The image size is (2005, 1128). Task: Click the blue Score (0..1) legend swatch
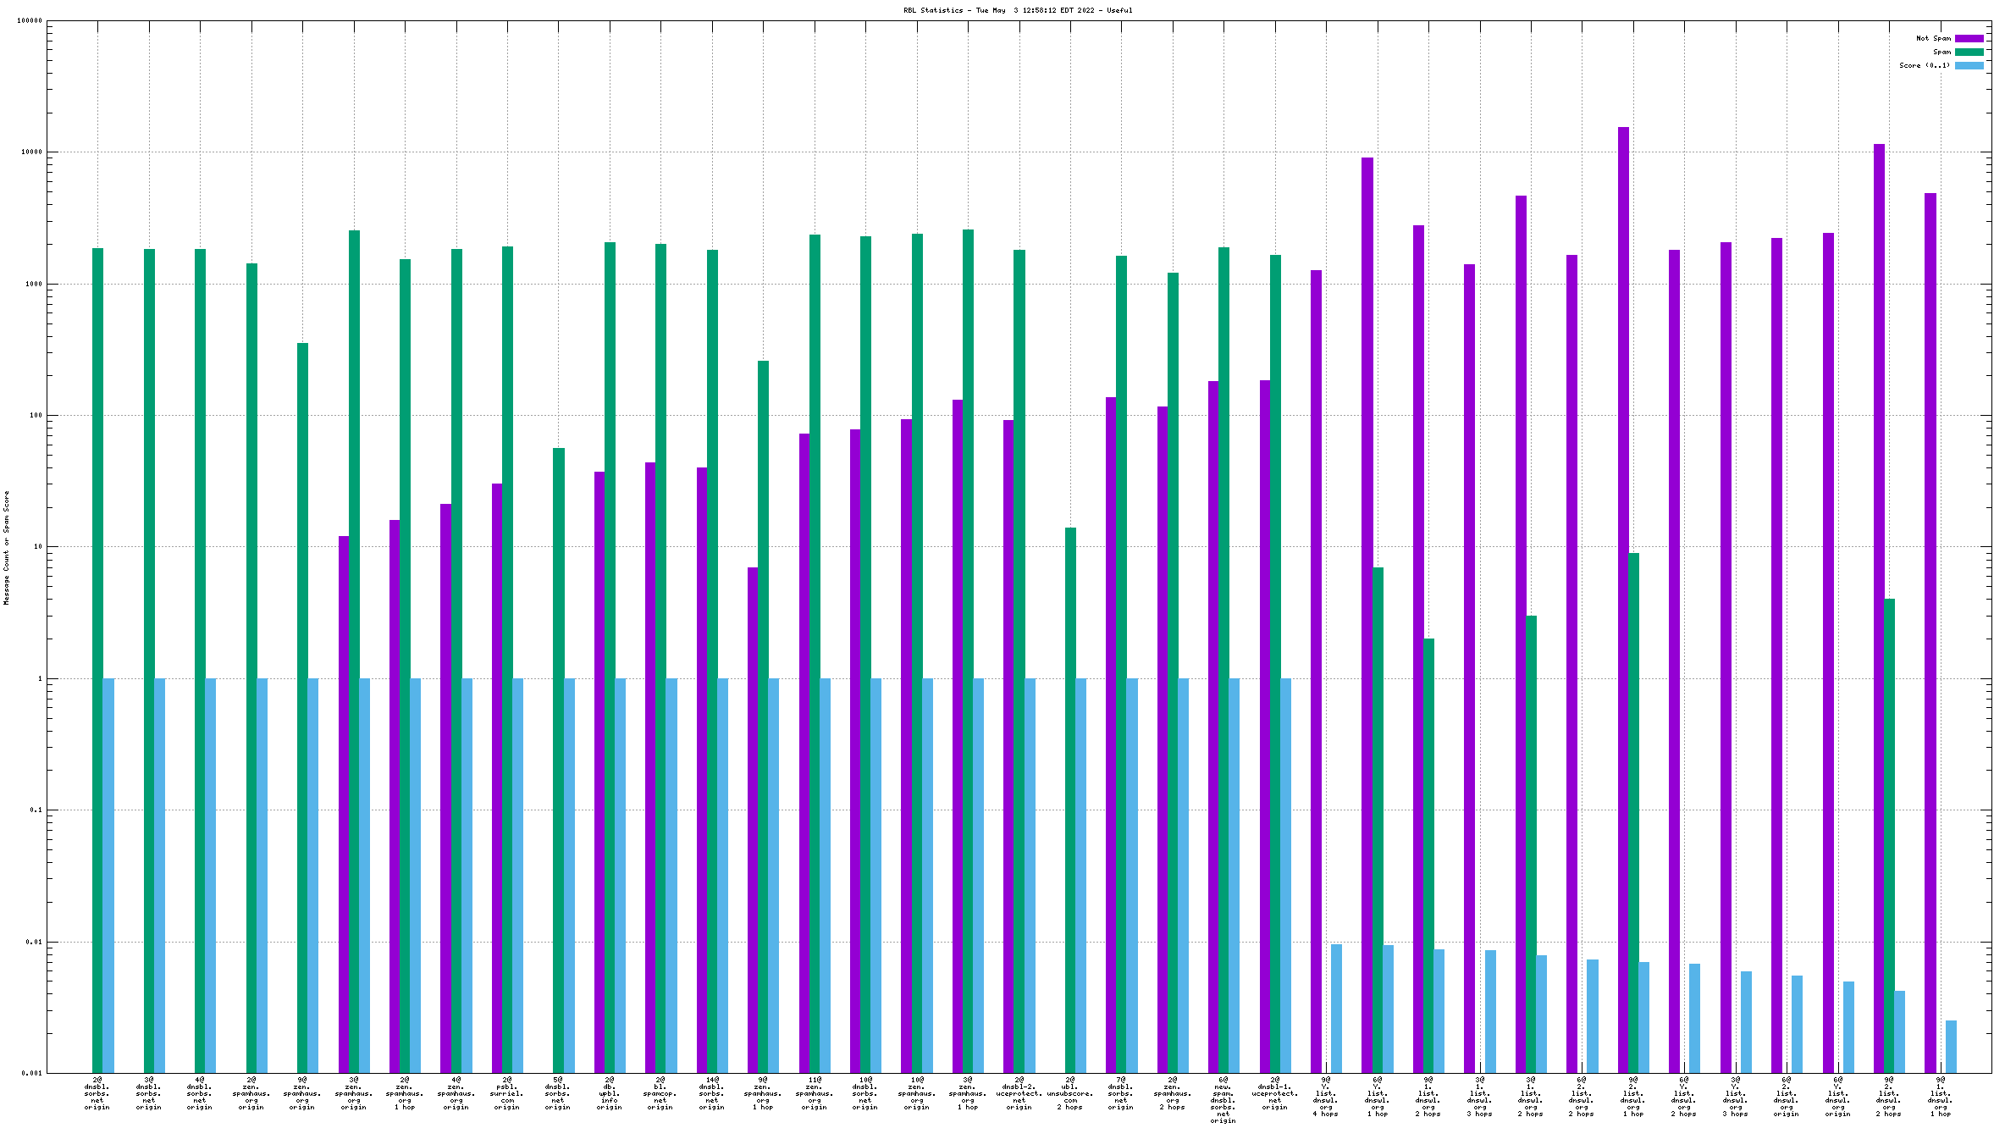point(1969,65)
